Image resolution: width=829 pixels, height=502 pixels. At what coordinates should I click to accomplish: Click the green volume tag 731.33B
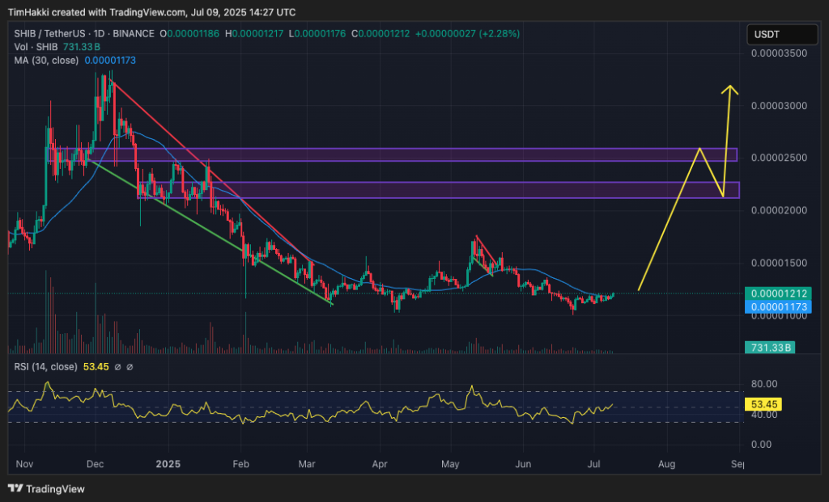[770, 348]
